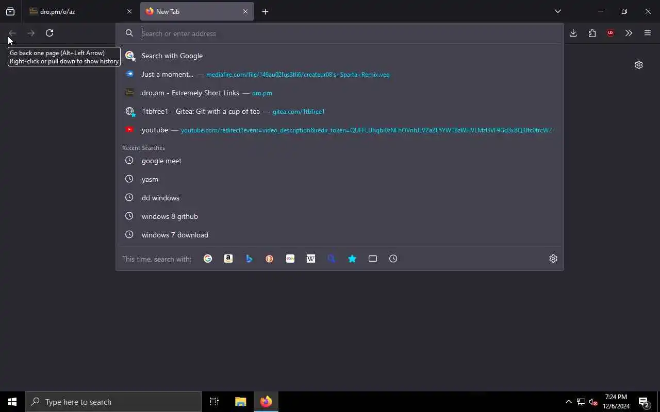The width and height of the screenshot is (660, 412).
Task: Open network status tray icon
Action: (581, 402)
